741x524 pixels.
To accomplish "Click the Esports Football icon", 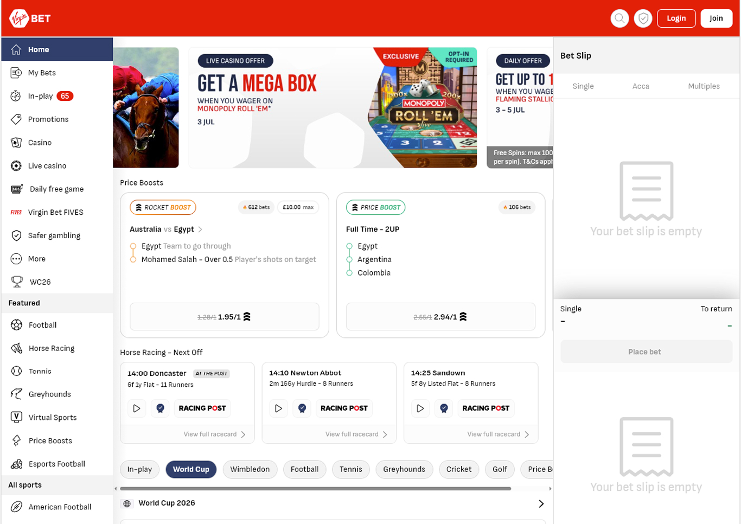I will pyautogui.click(x=17, y=464).
